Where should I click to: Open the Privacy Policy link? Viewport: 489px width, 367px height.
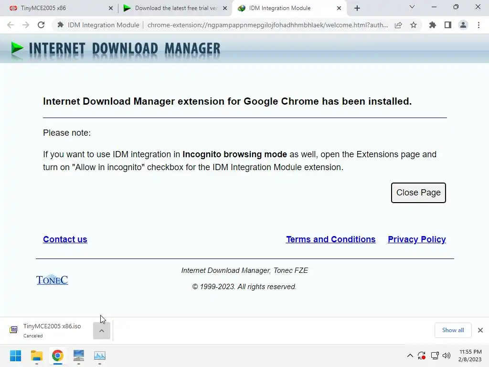coord(416,239)
